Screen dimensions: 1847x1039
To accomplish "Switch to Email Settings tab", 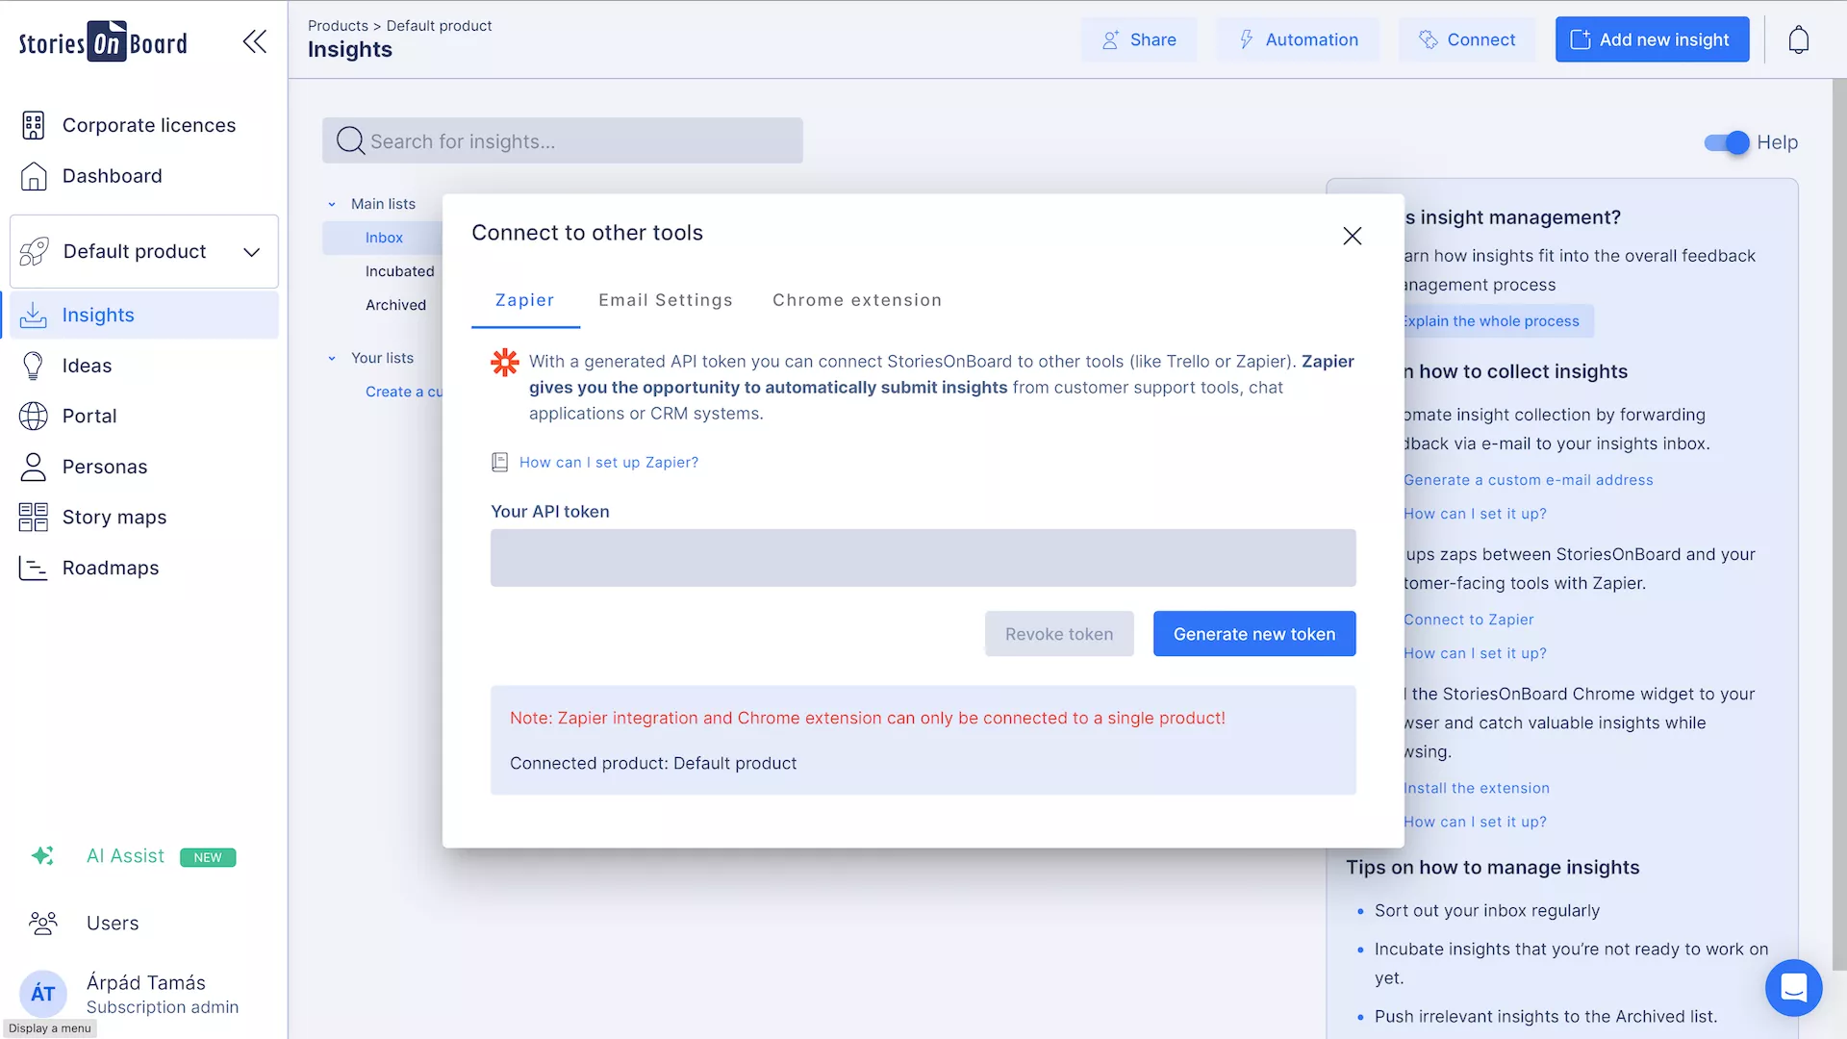I will pyautogui.click(x=665, y=300).
